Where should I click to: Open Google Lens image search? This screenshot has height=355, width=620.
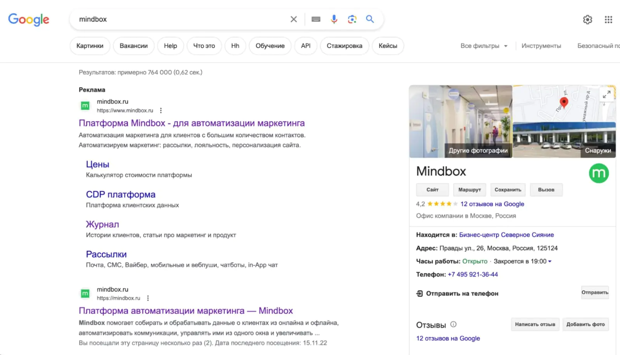click(352, 19)
